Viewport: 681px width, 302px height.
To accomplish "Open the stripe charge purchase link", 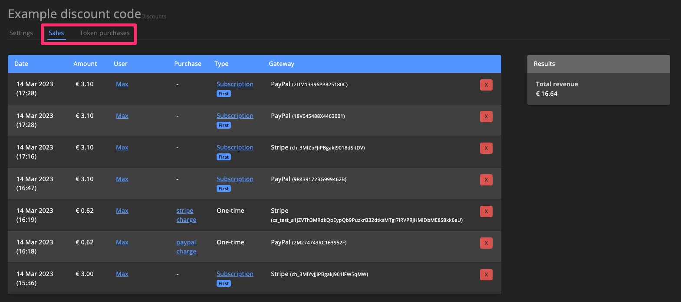I will pos(186,215).
